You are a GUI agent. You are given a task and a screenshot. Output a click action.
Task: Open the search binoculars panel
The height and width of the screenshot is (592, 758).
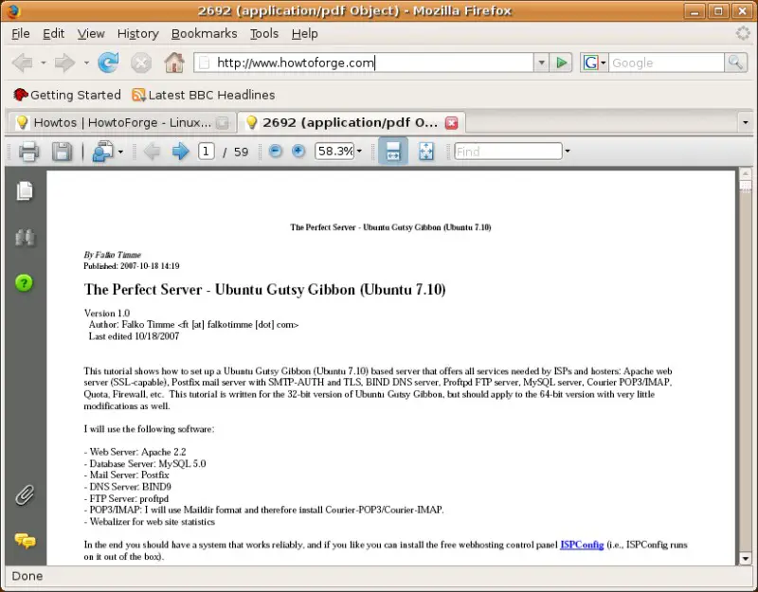click(x=25, y=238)
